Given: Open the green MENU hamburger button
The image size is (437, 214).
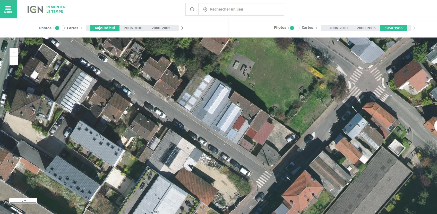Looking at the screenshot, I should click(8, 9).
